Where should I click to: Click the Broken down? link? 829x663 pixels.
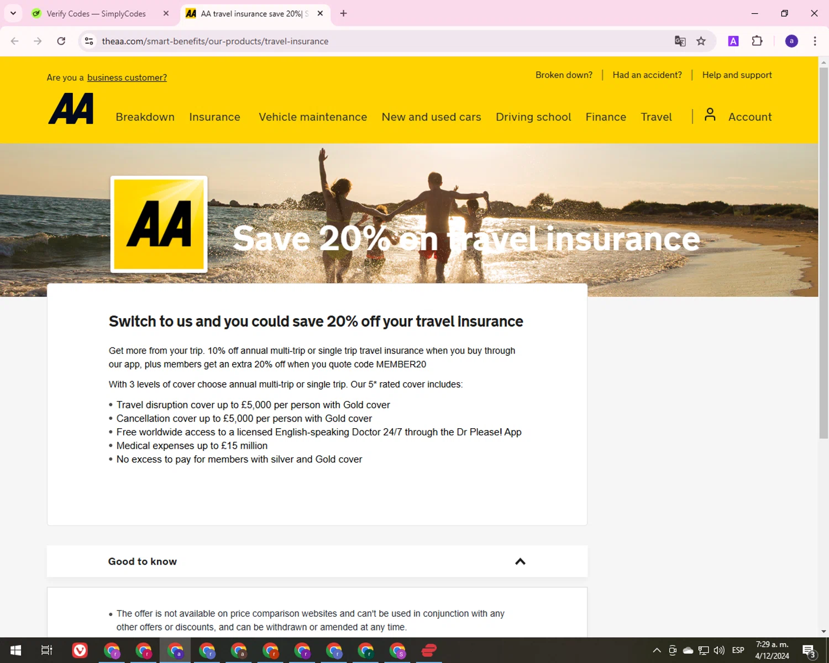(564, 75)
